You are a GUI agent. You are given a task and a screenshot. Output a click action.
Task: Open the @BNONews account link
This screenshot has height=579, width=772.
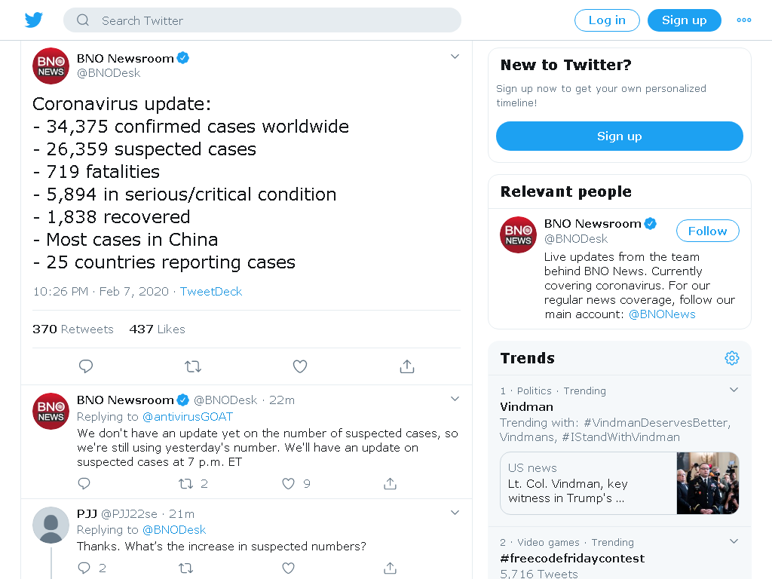662,314
